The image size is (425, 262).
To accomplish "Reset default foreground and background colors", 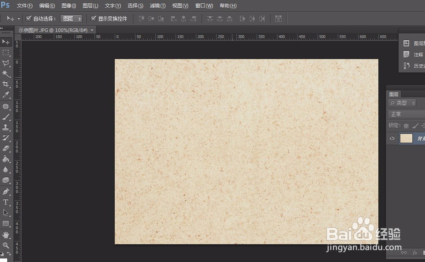I will coord(2,254).
